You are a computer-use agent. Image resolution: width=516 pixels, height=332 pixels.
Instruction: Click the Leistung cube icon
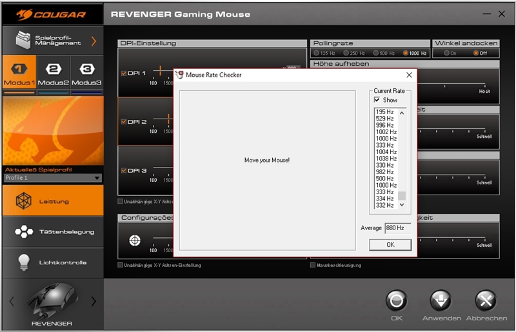(x=24, y=200)
